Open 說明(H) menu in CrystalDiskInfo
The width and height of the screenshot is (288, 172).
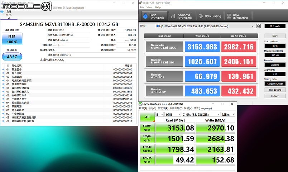57,8
